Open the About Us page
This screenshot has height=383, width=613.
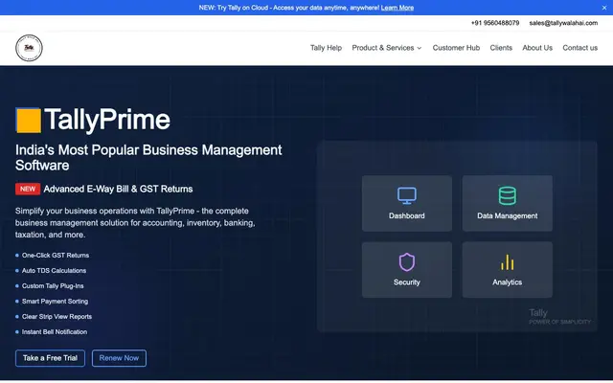click(537, 48)
